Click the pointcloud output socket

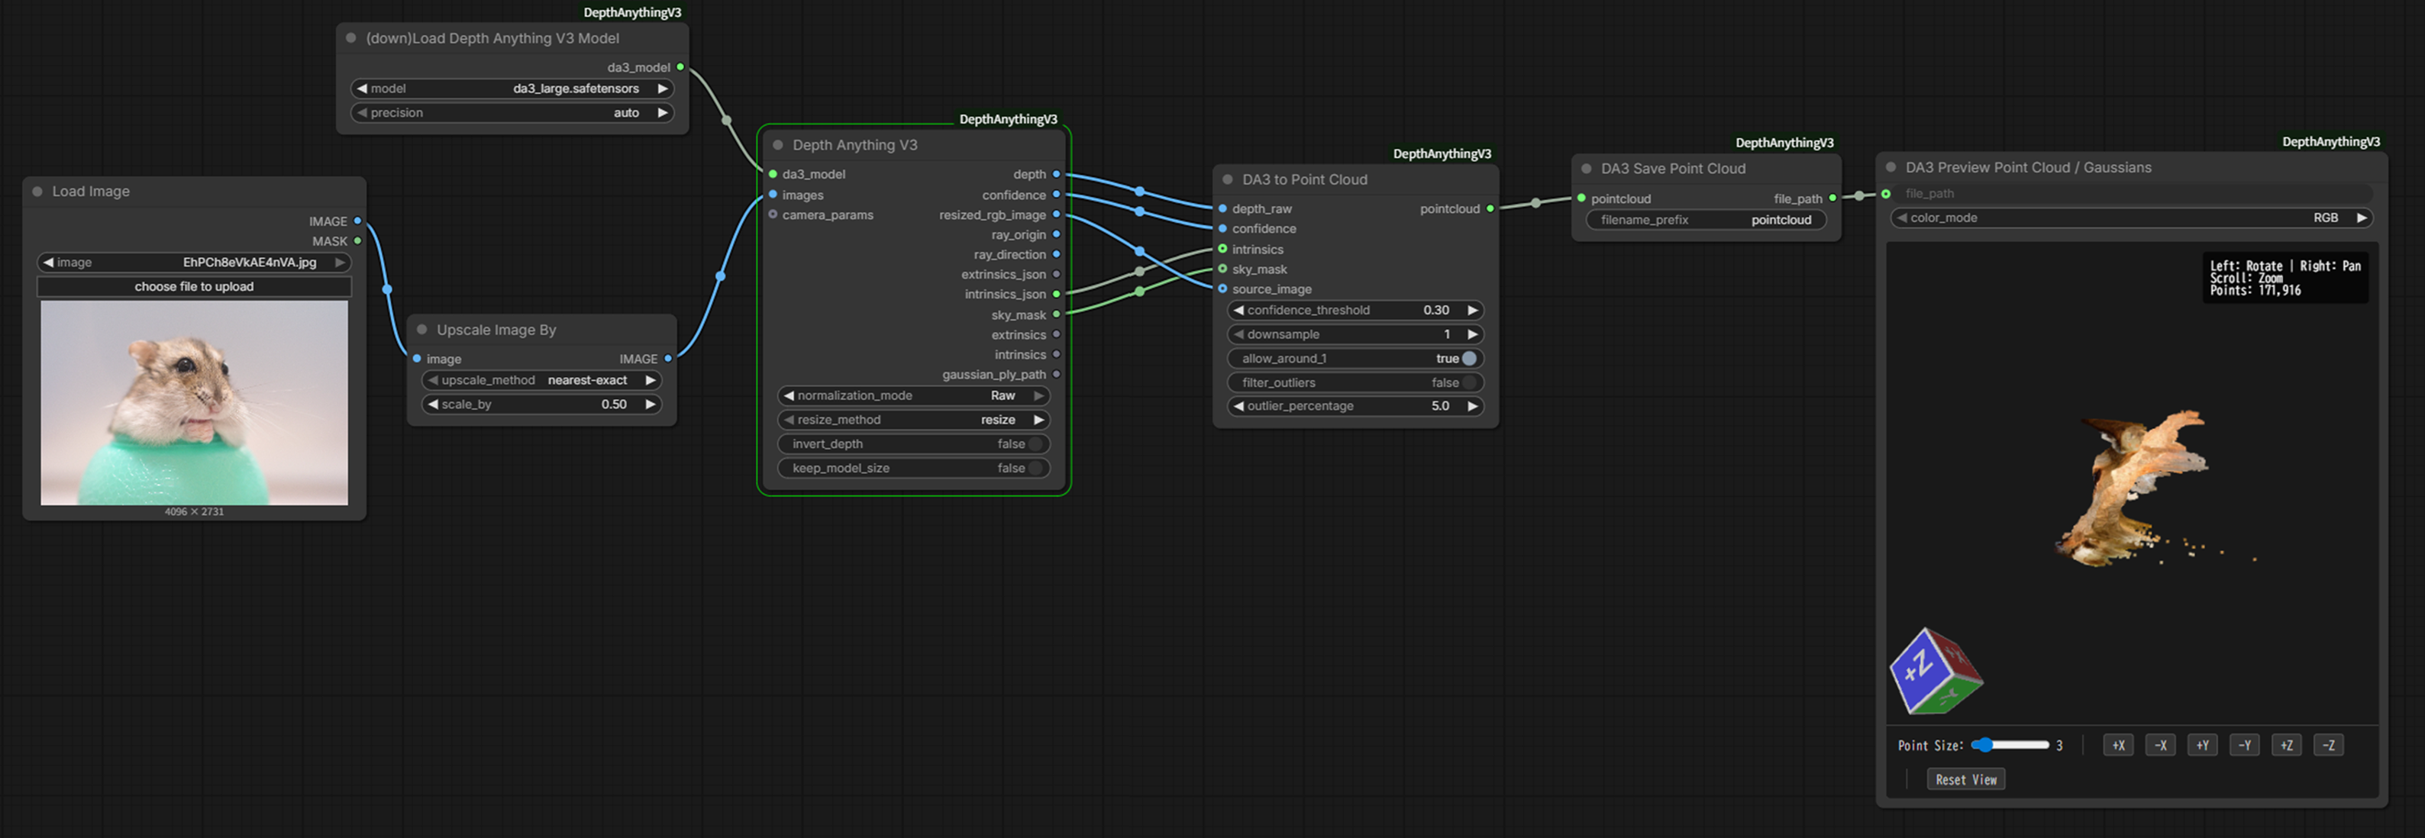[1490, 209]
